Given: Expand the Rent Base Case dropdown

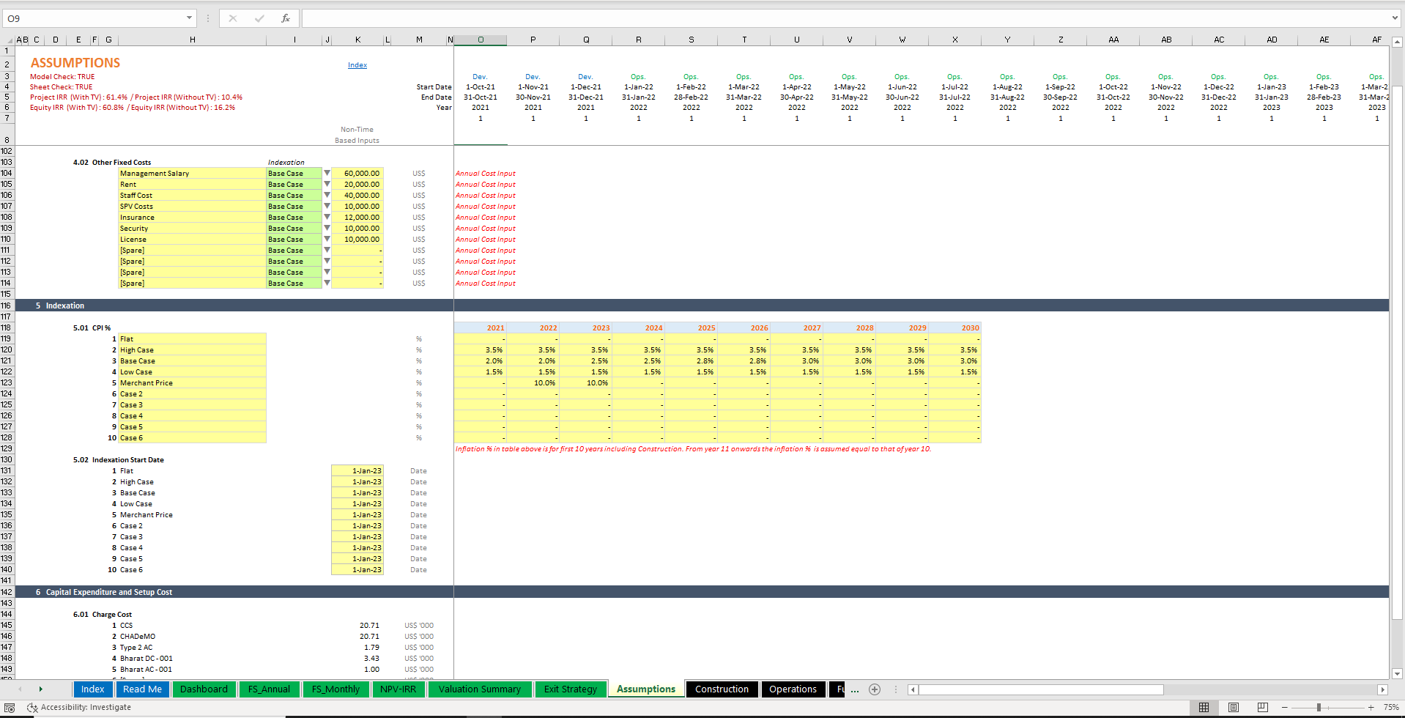Looking at the screenshot, I should [x=327, y=184].
